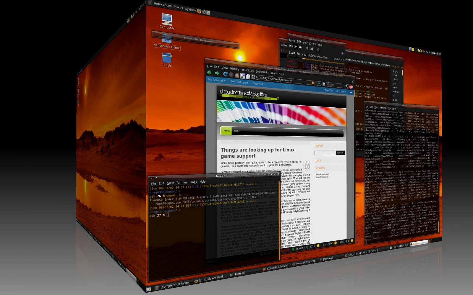Click inside the blog search input field
The width and height of the screenshot is (473, 295).
pos(324,153)
